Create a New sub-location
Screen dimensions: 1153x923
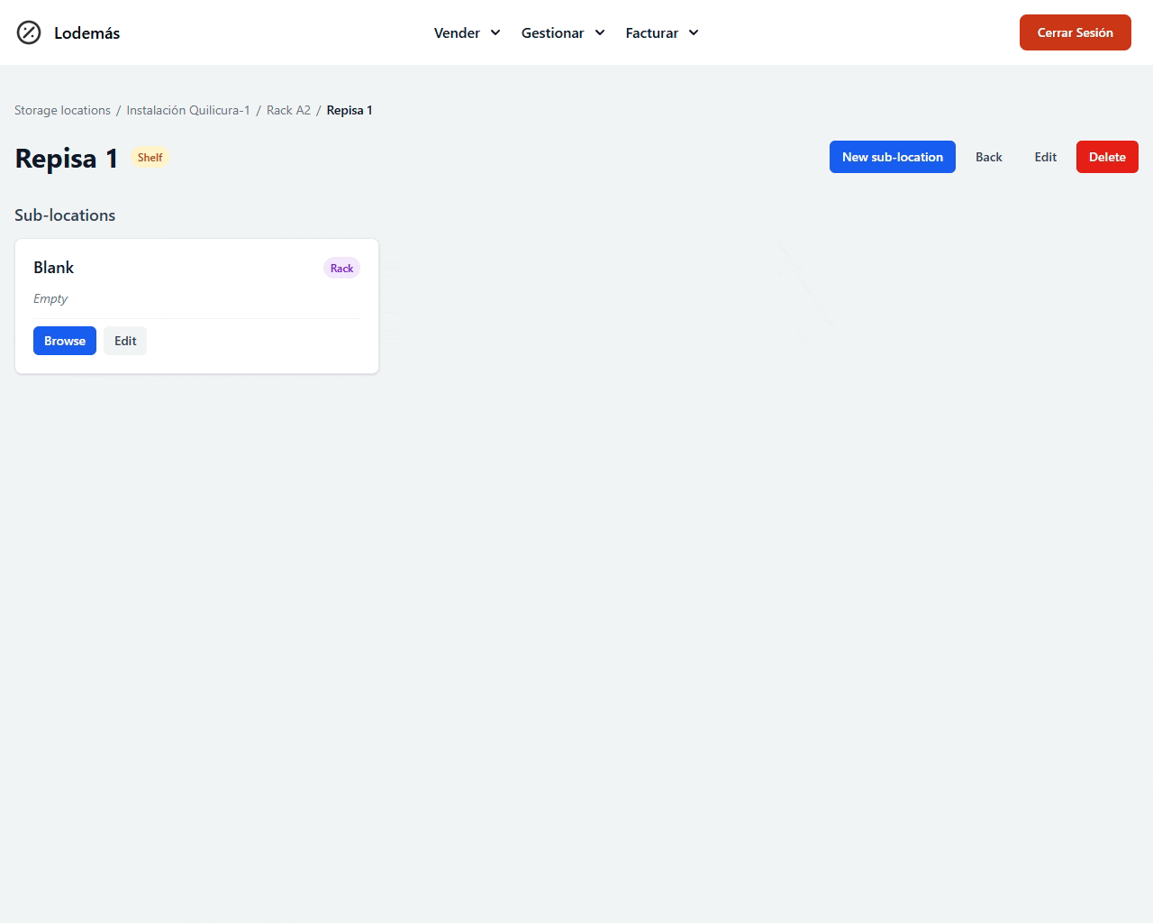(x=892, y=157)
